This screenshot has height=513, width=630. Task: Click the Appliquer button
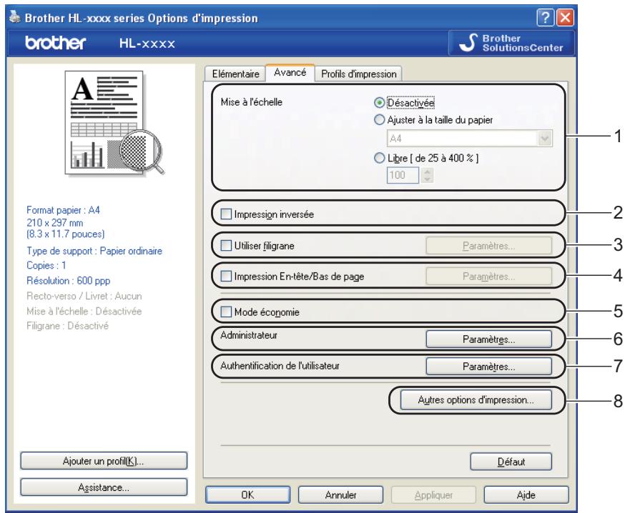click(433, 494)
